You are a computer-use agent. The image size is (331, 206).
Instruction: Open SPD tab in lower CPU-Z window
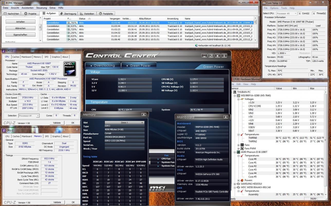(46, 136)
